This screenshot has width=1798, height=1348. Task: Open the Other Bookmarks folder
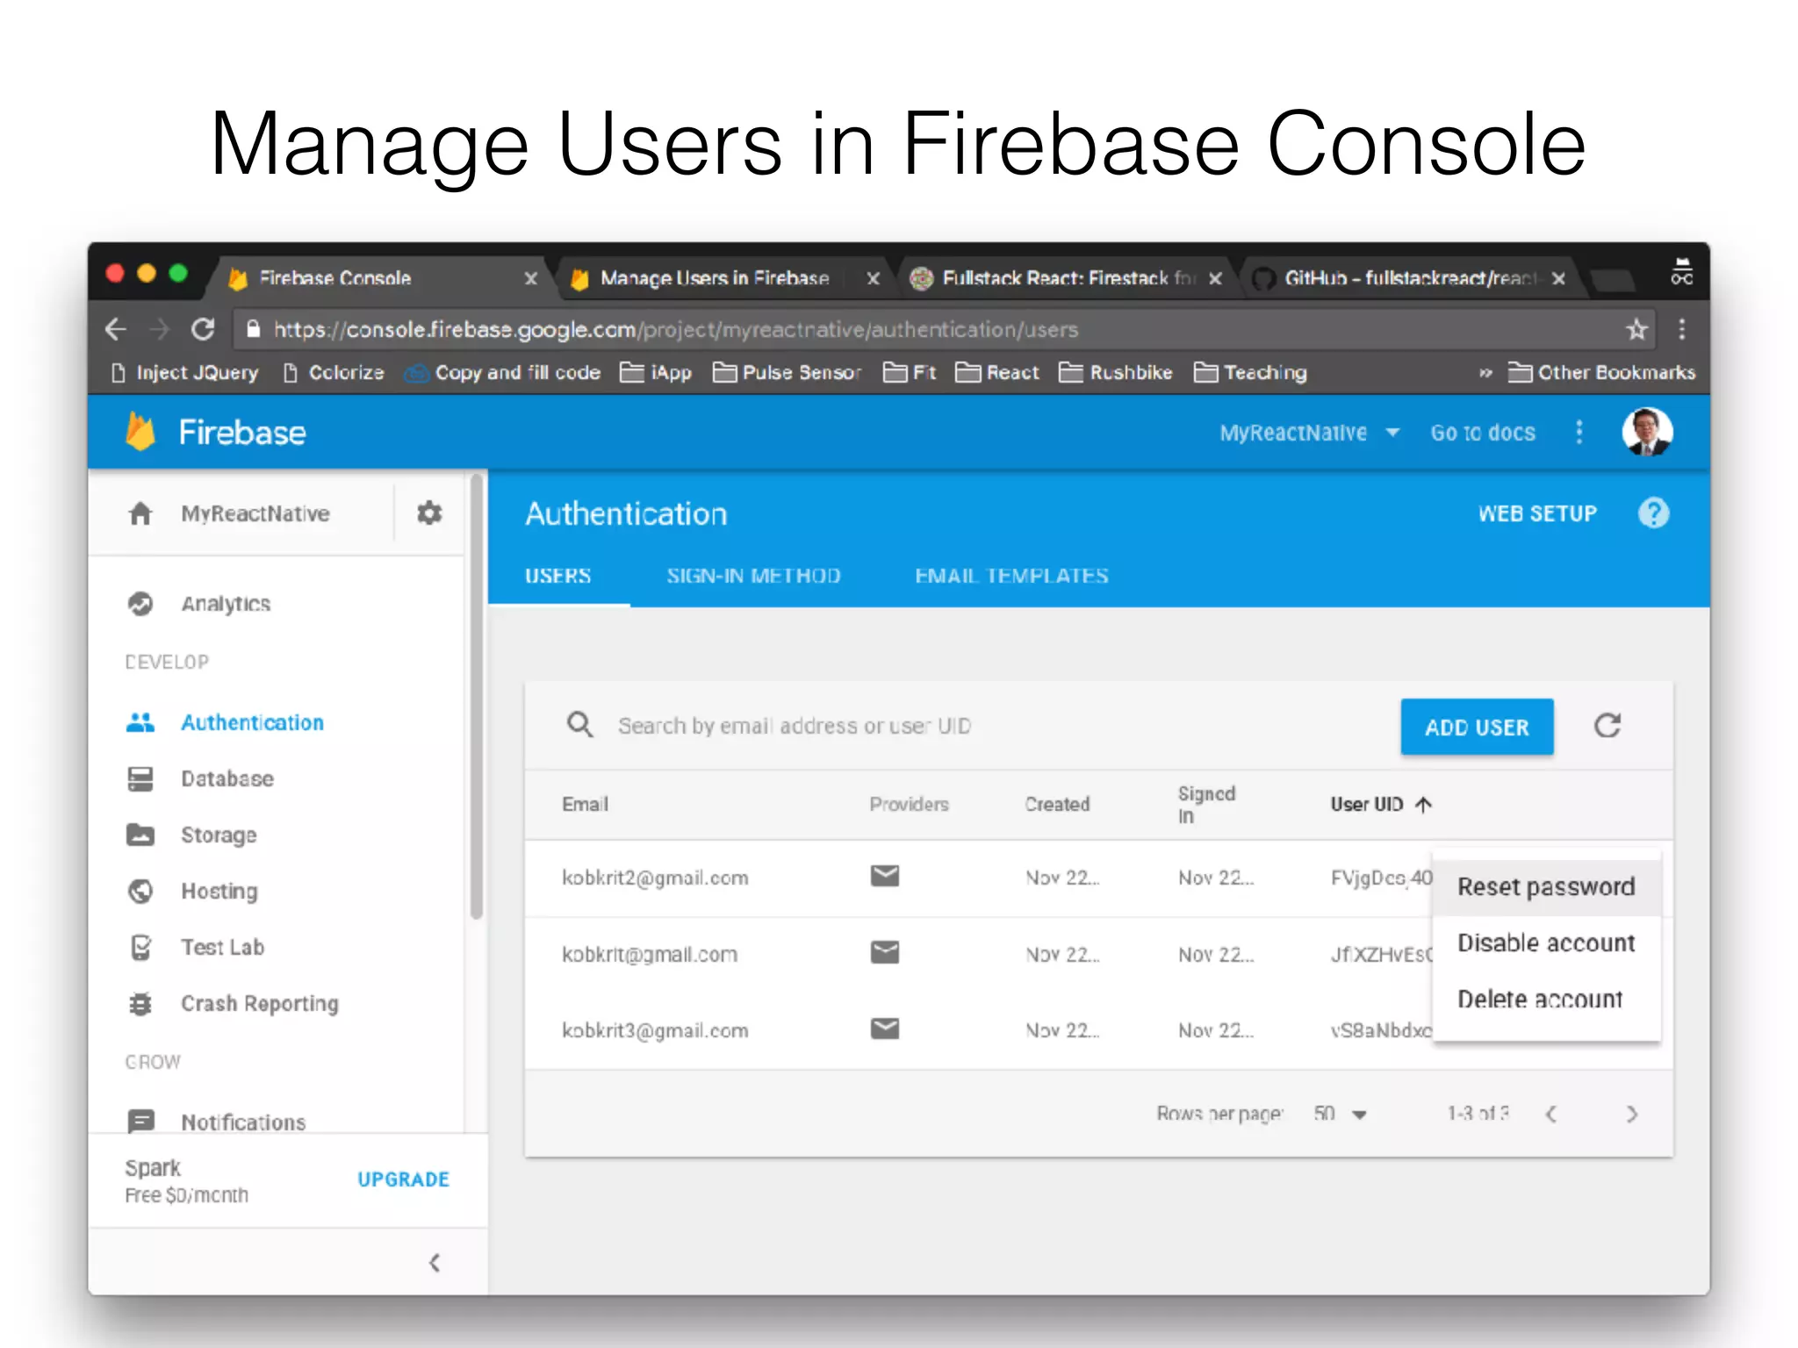click(1601, 373)
